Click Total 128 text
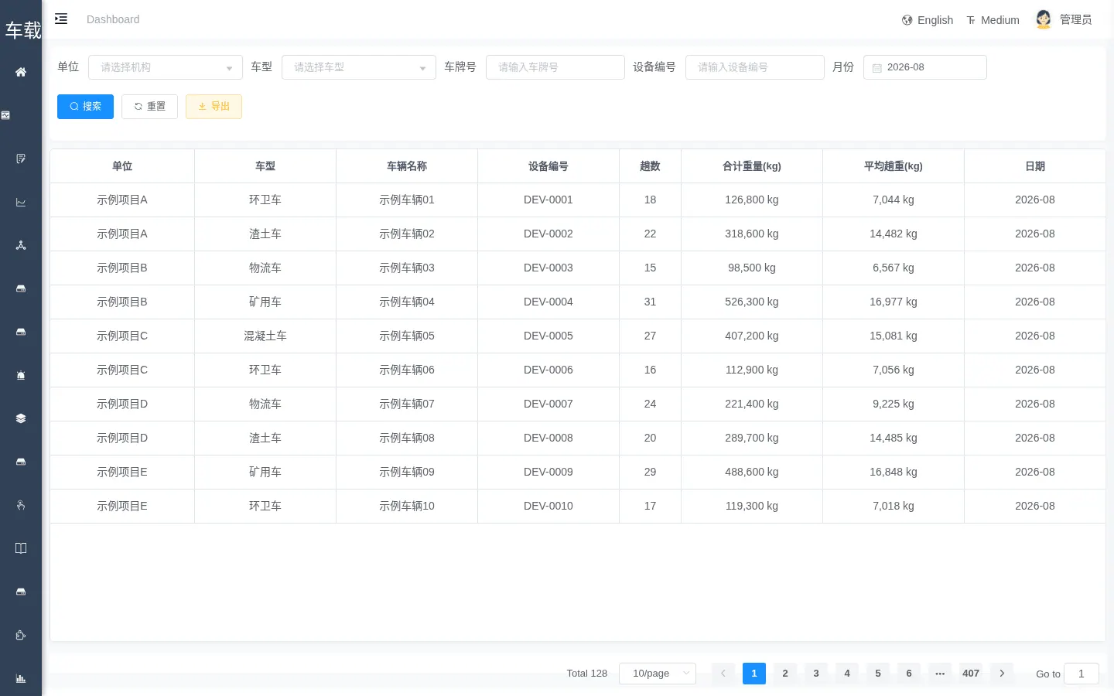The width and height of the screenshot is (1114, 696). [586, 674]
